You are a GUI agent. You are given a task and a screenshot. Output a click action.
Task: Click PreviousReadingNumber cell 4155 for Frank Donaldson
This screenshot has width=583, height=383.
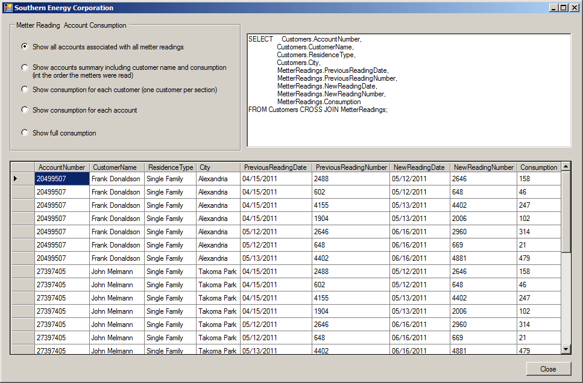(x=351, y=205)
